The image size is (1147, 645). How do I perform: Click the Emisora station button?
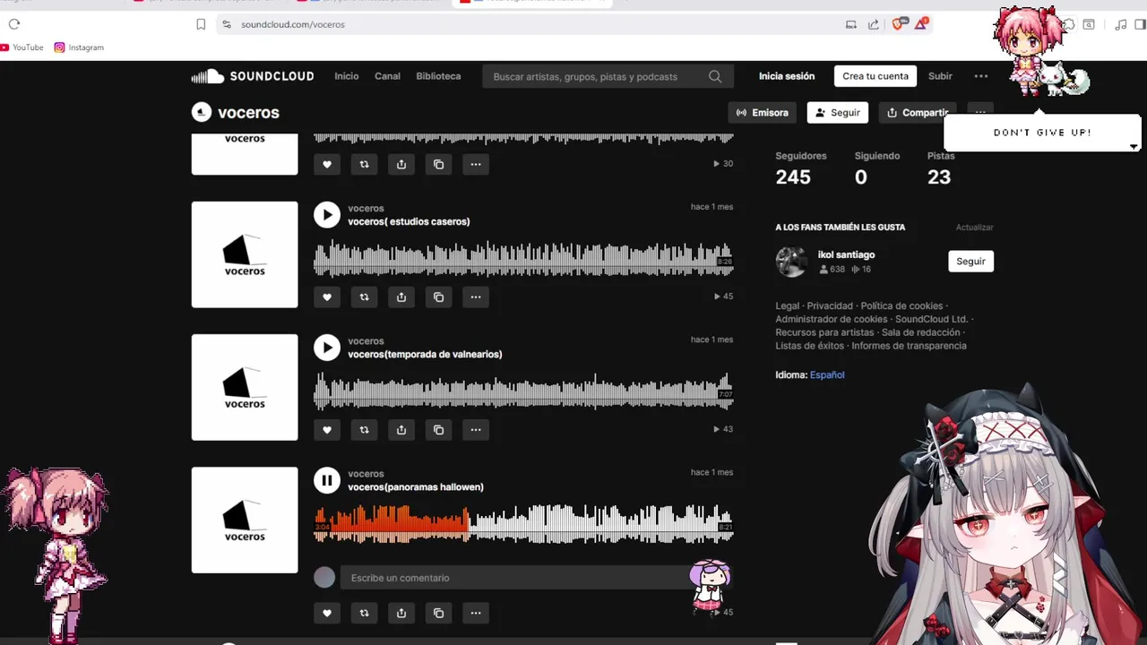(x=763, y=113)
